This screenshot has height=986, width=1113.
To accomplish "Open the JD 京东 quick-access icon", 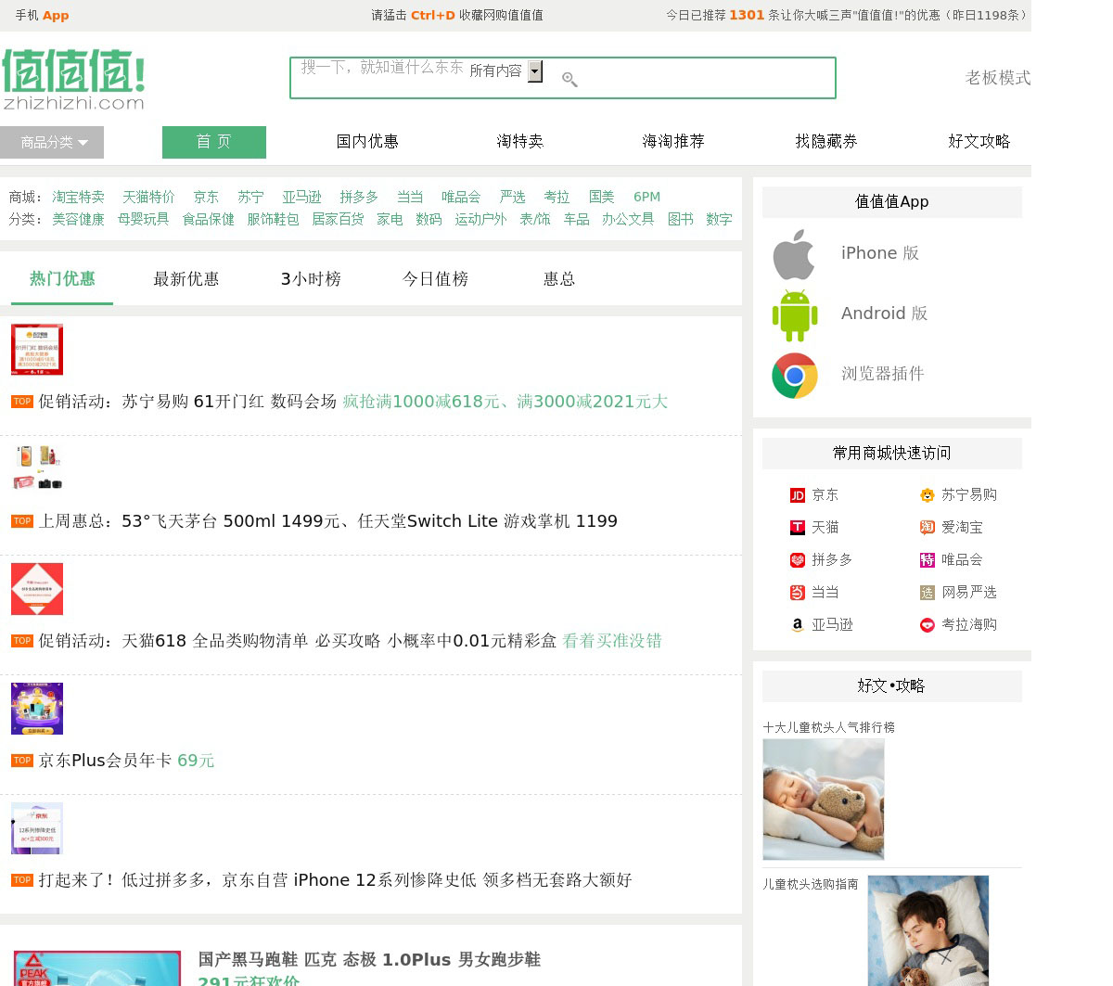I will point(797,495).
